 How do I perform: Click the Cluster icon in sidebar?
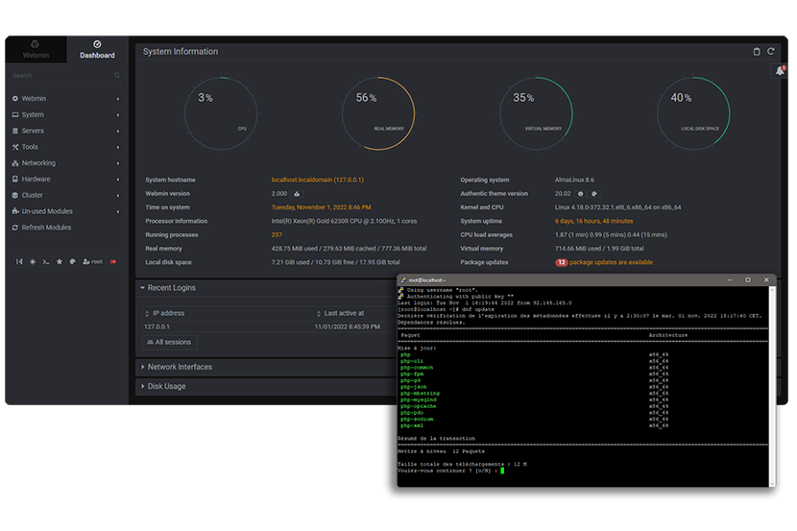(x=15, y=195)
